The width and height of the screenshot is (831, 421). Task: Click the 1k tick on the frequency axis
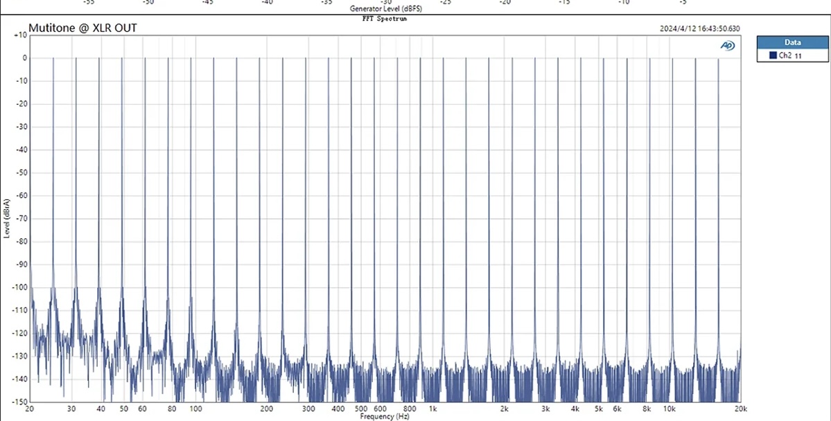[x=433, y=409]
